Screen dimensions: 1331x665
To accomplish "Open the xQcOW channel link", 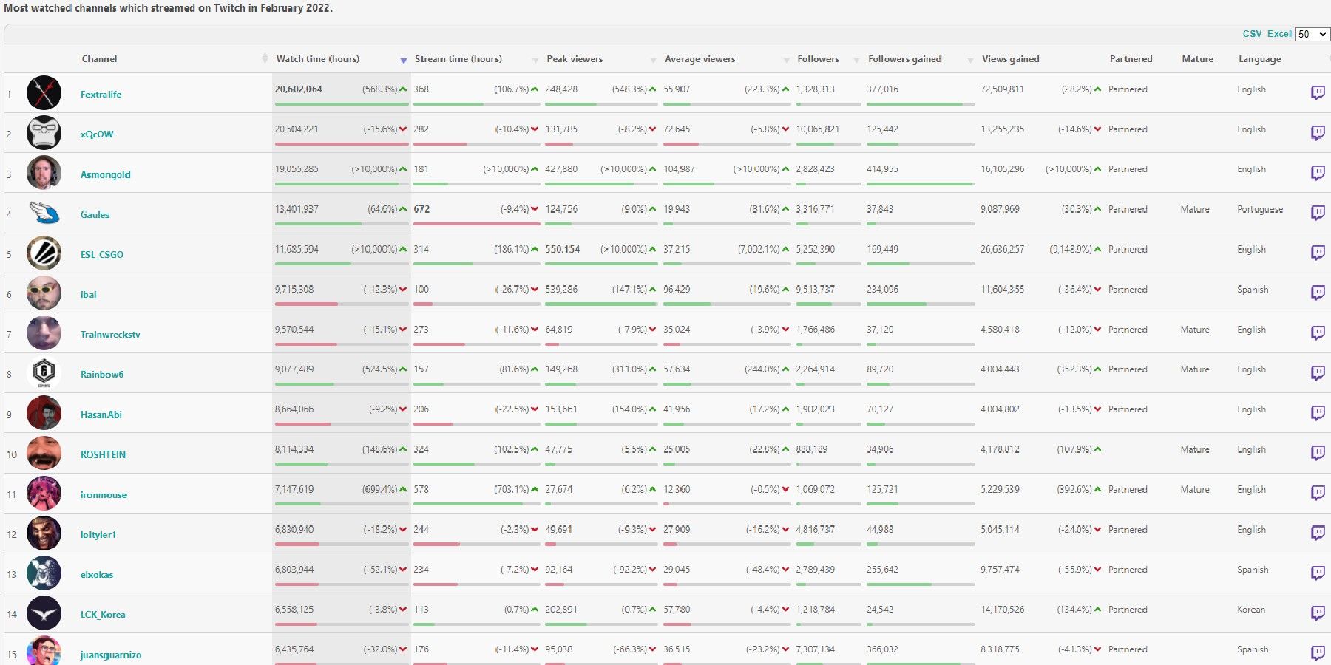I will click(97, 134).
